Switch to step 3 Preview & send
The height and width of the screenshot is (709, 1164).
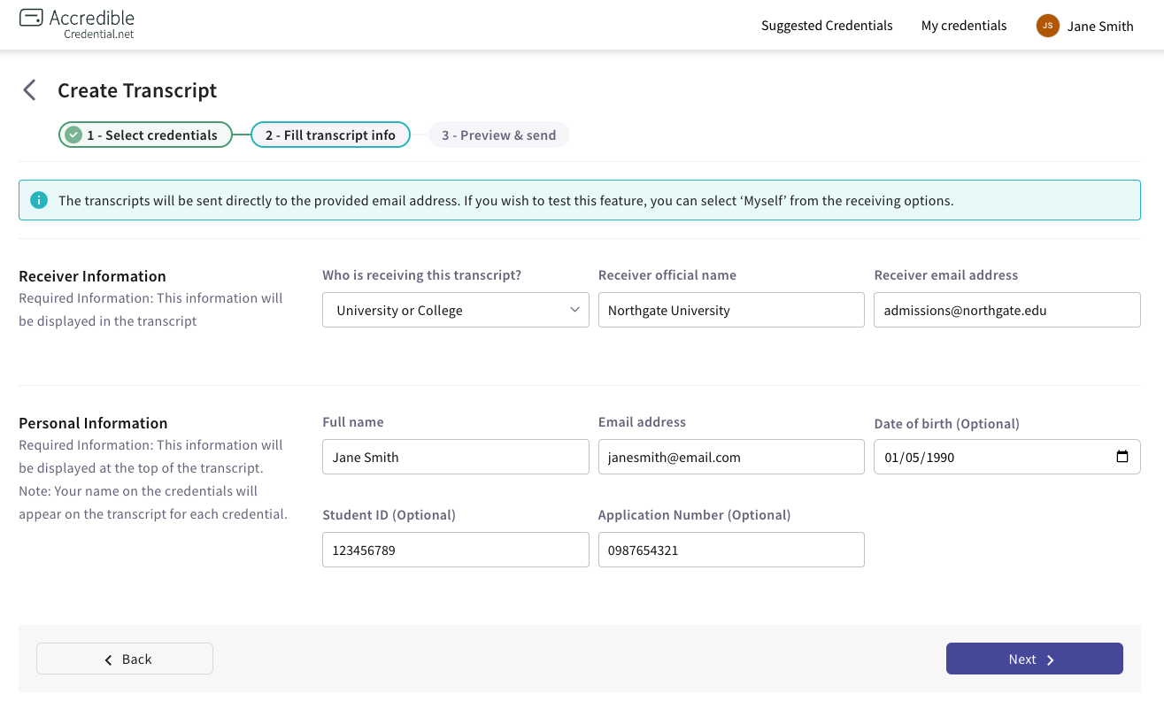[498, 135]
